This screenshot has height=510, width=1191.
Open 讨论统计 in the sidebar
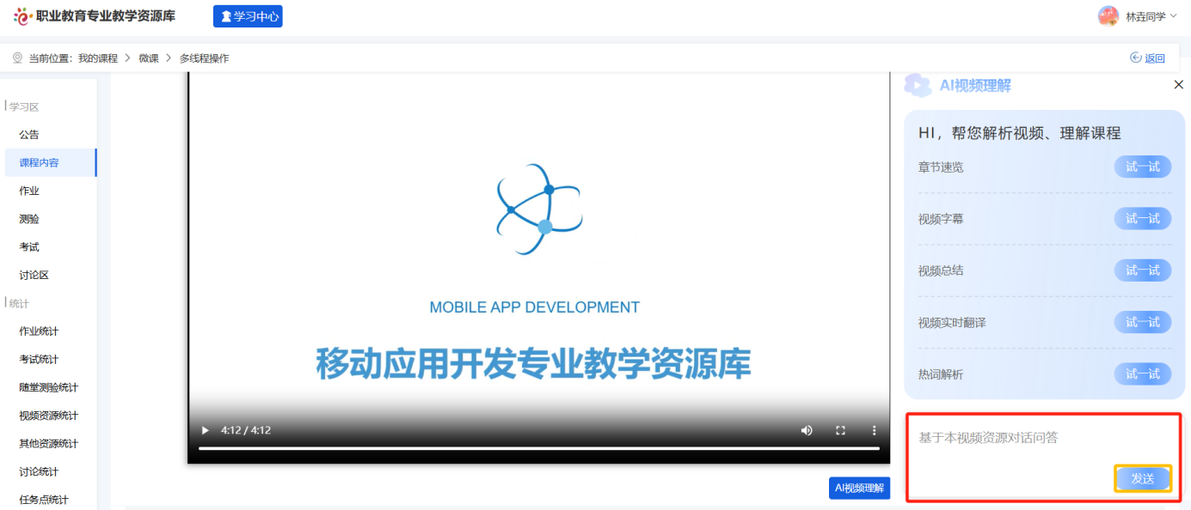[x=40, y=471]
